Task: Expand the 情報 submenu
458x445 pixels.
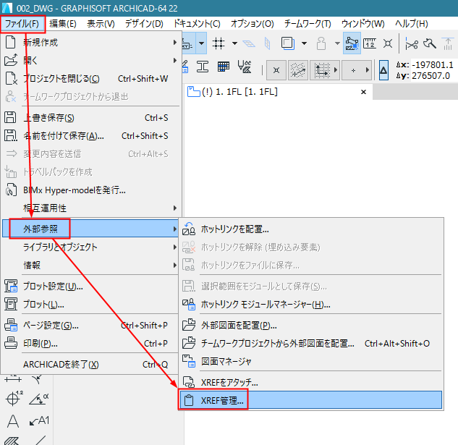Action: (x=91, y=266)
